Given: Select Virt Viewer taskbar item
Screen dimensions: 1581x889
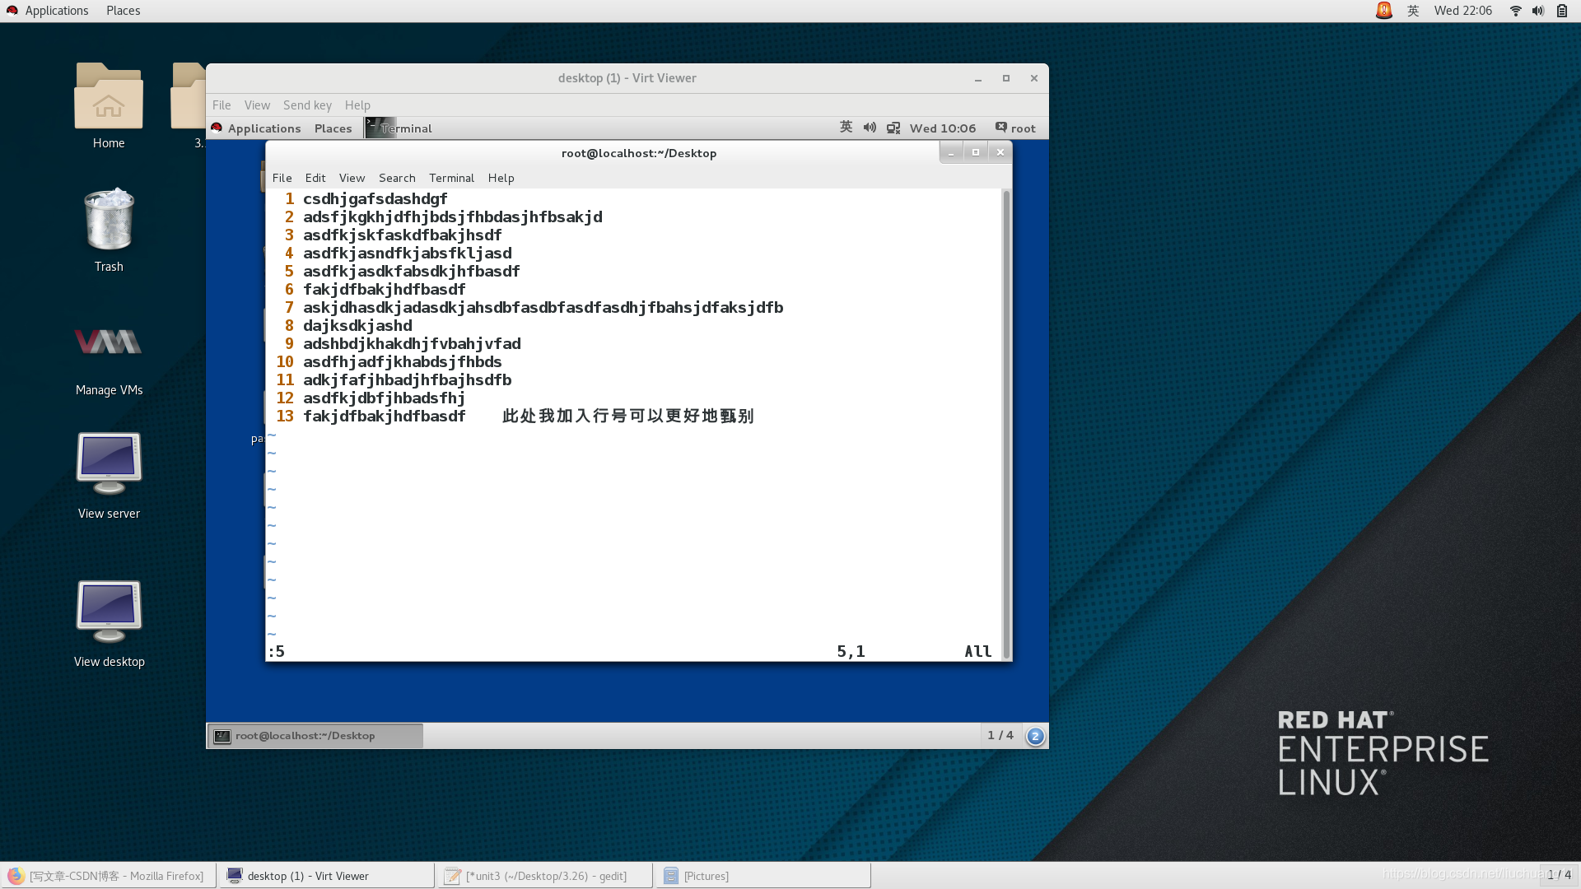Looking at the screenshot, I should pyautogui.click(x=326, y=876).
